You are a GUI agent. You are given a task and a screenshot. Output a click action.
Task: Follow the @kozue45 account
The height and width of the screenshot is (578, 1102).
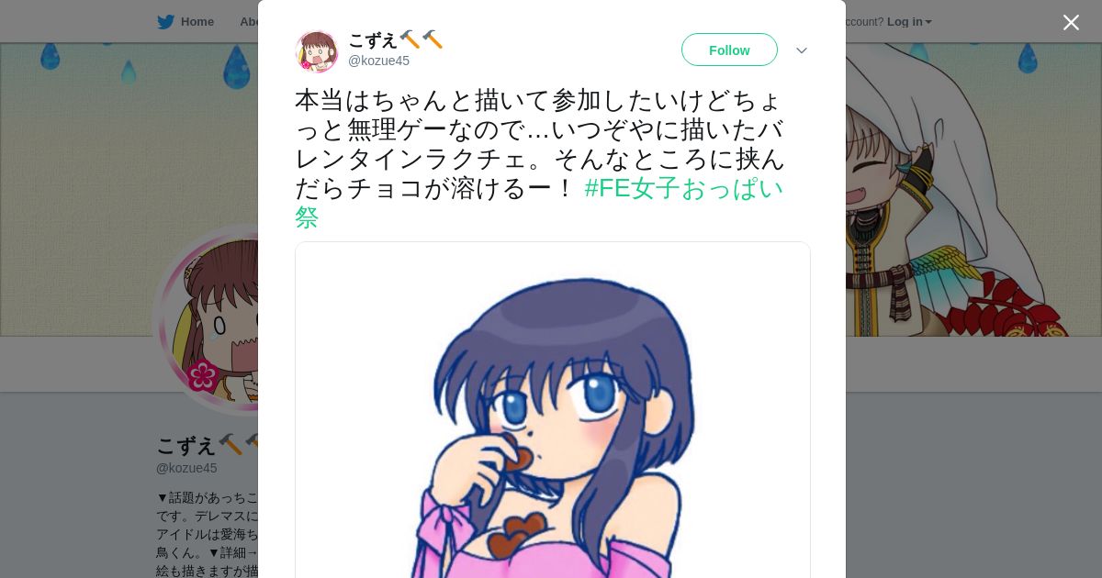point(729,50)
